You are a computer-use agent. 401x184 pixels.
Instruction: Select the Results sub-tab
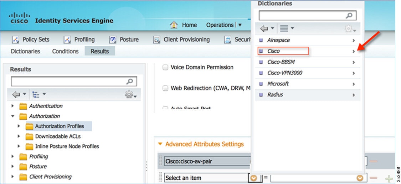tap(100, 51)
